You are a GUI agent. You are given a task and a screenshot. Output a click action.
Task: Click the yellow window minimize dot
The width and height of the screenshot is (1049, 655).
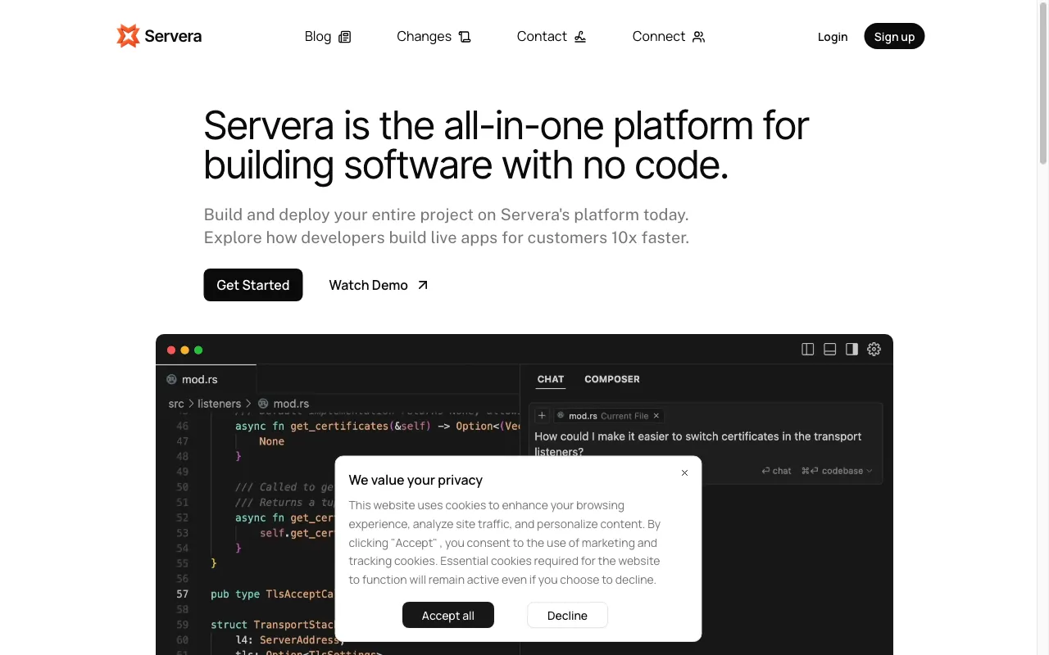185,350
